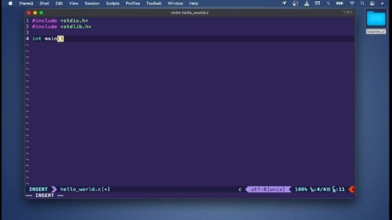Close the iTerm2 window with red button
The image size is (392, 220).
pos(29,13)
